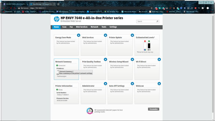Screen dimensions: 215x121
Task: Click the lock icon on Auto-Off Settings card
Action: tap(132, 84)
